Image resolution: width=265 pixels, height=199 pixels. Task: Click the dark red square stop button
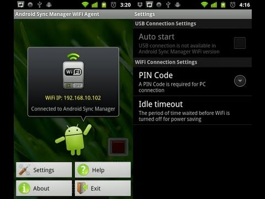[118, 147]
